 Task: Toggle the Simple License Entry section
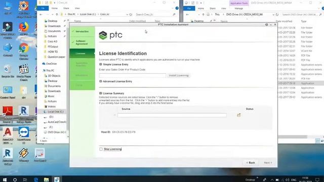click(x=101, y=64)
